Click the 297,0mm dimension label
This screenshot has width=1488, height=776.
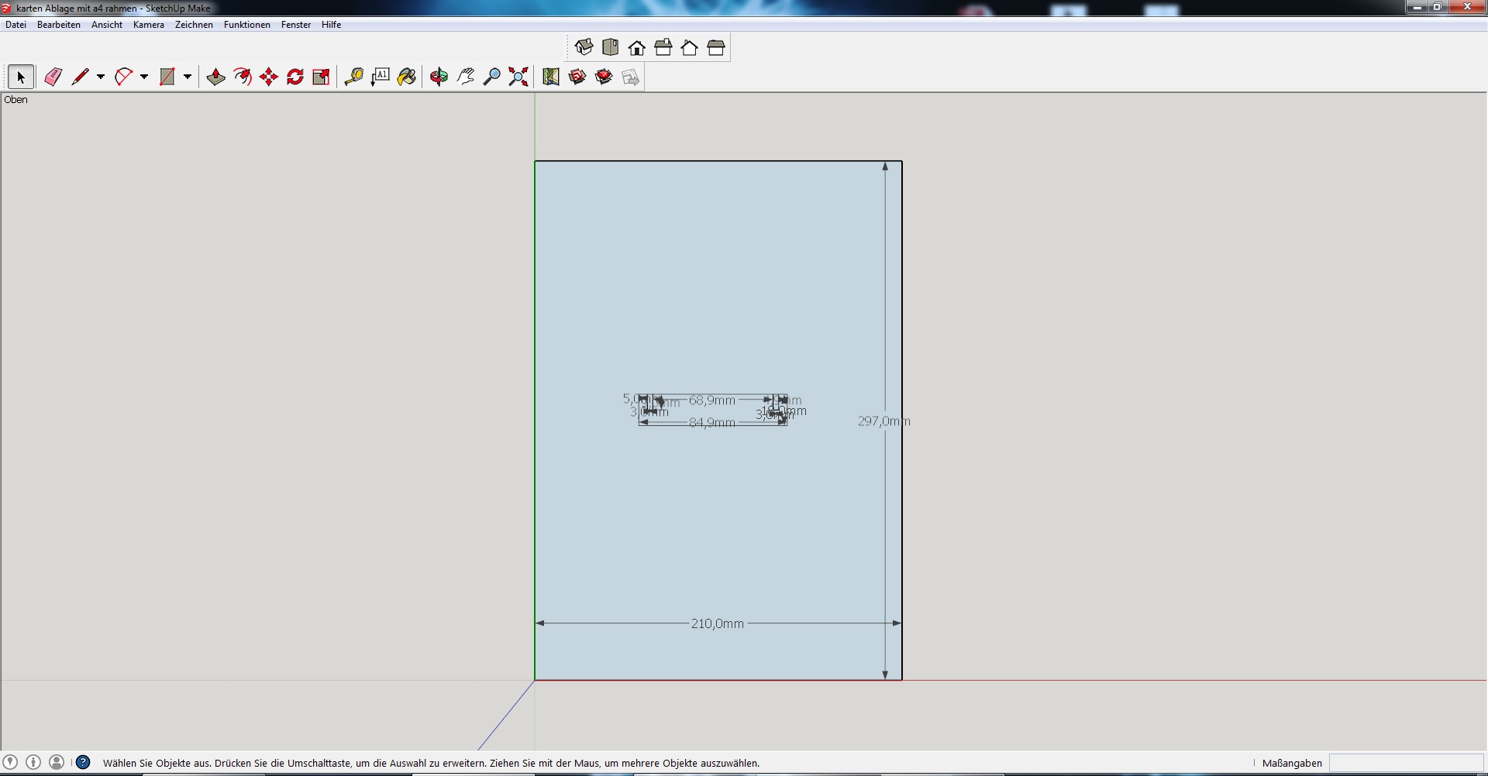(x=883, y=421)
